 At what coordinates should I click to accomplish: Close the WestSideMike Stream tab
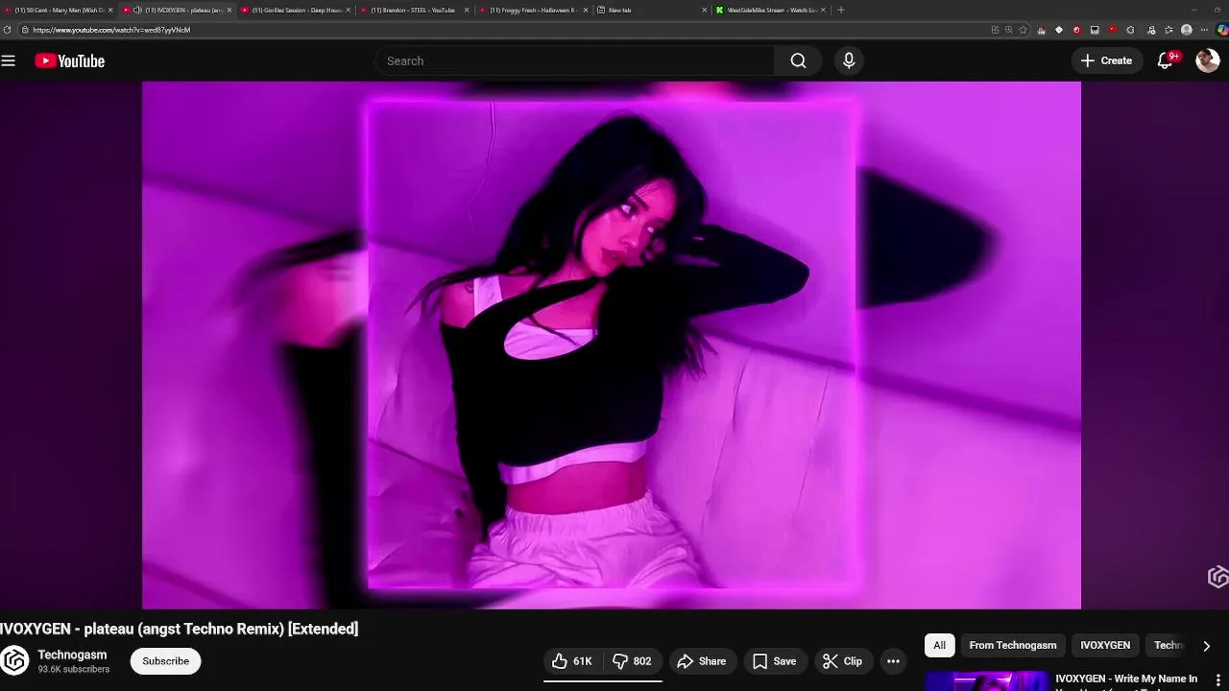[823, 10]
